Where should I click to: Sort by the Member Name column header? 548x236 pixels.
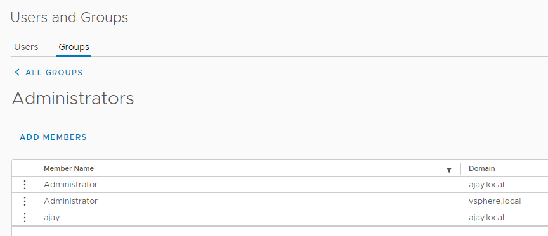68,168
